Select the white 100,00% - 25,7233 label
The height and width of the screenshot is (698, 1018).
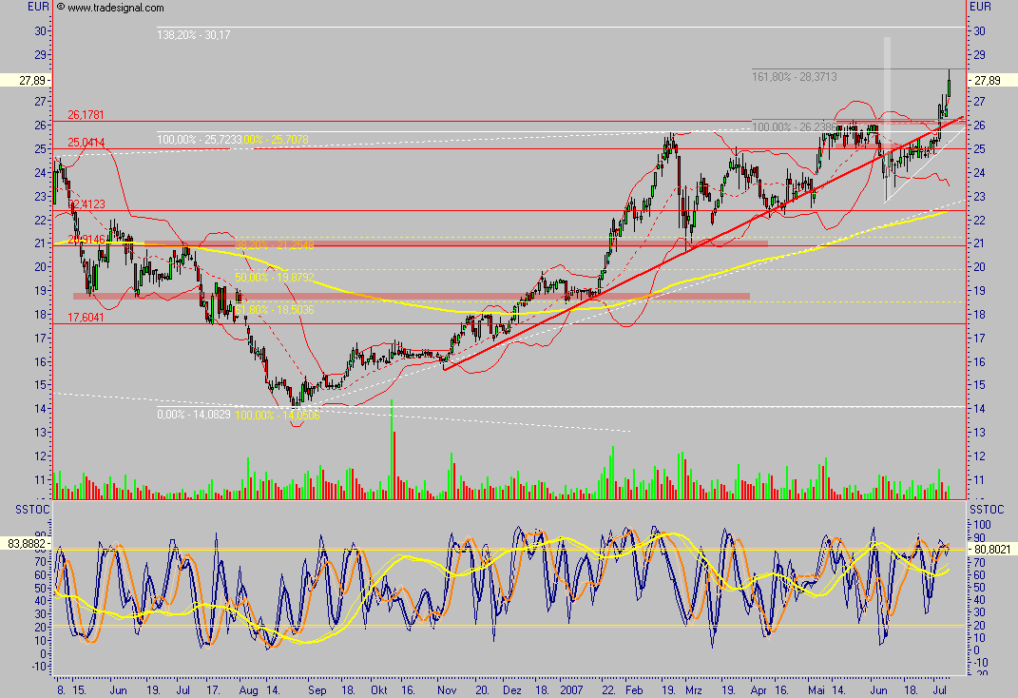pos(199,140)
